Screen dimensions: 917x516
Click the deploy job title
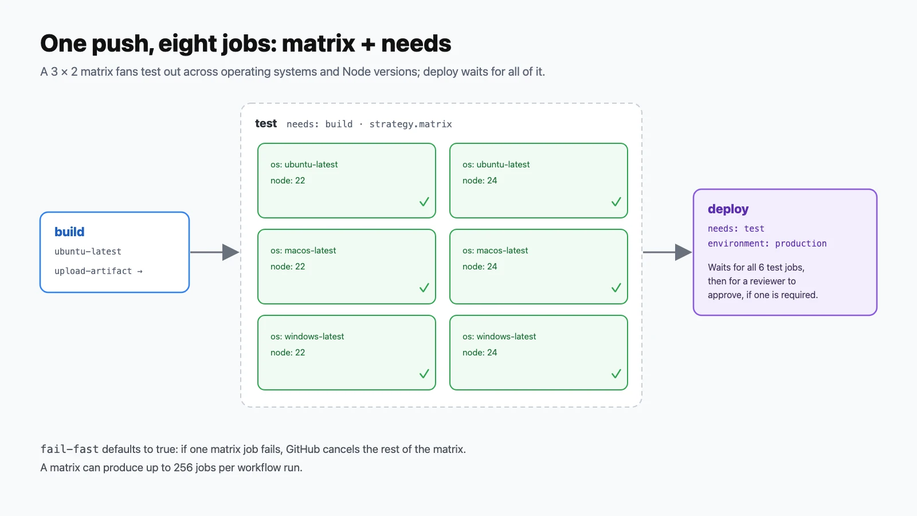[x=728, y=209]
